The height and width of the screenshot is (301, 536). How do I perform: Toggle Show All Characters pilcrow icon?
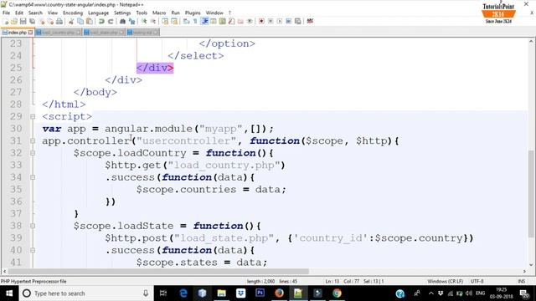[x=195, y=21]
